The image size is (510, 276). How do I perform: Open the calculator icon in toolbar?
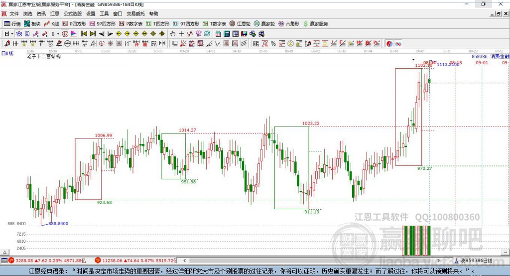227,34
